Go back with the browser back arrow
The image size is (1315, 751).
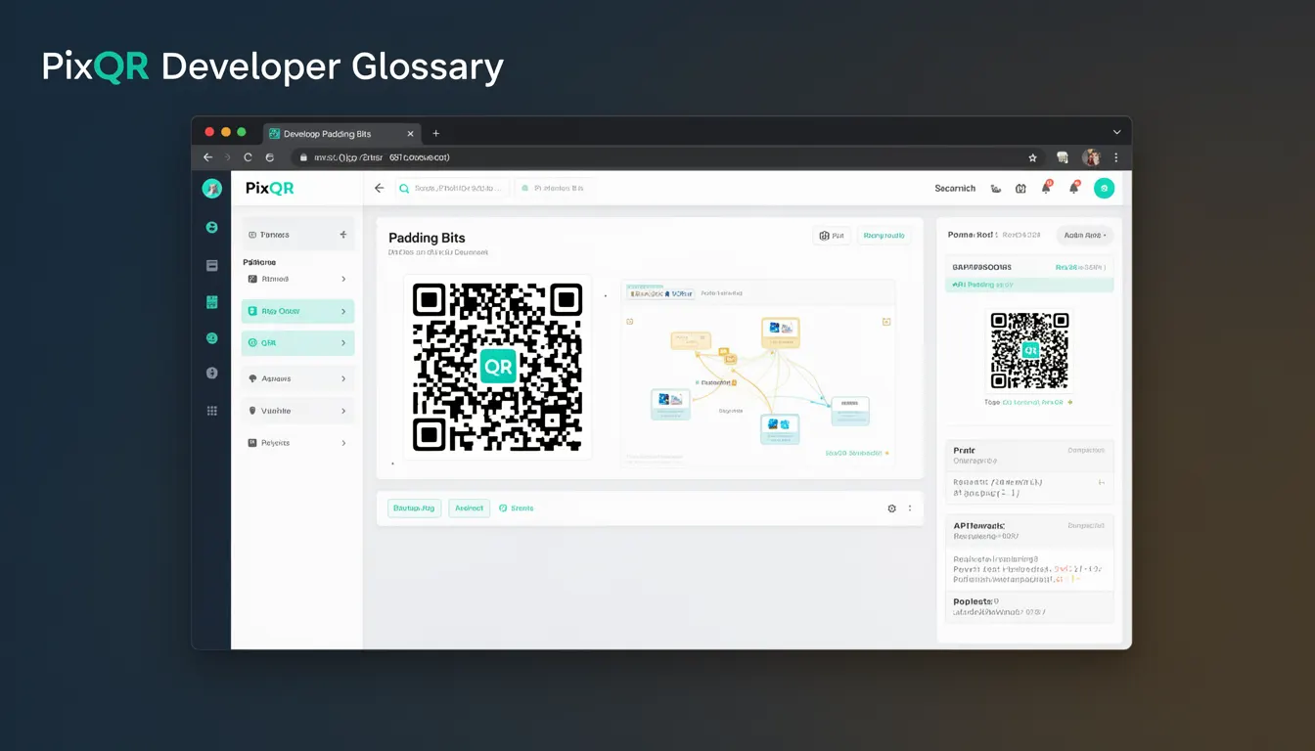pyautogui.click(x=207, y=157)
